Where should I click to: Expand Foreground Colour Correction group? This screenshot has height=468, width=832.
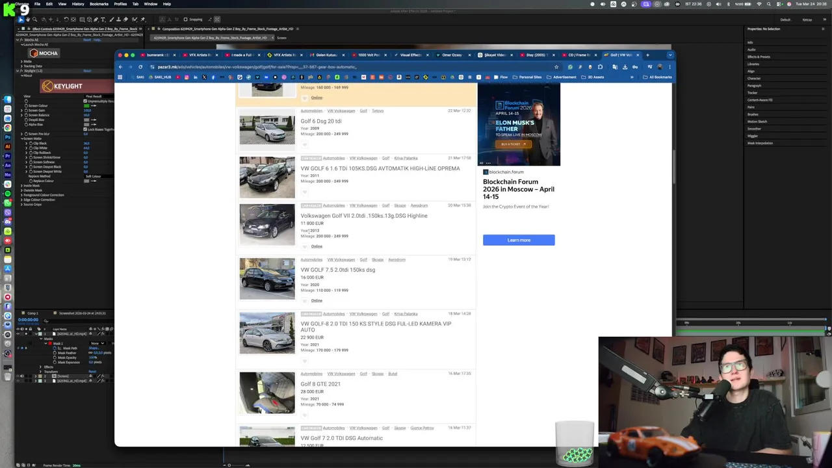[22, 195]
